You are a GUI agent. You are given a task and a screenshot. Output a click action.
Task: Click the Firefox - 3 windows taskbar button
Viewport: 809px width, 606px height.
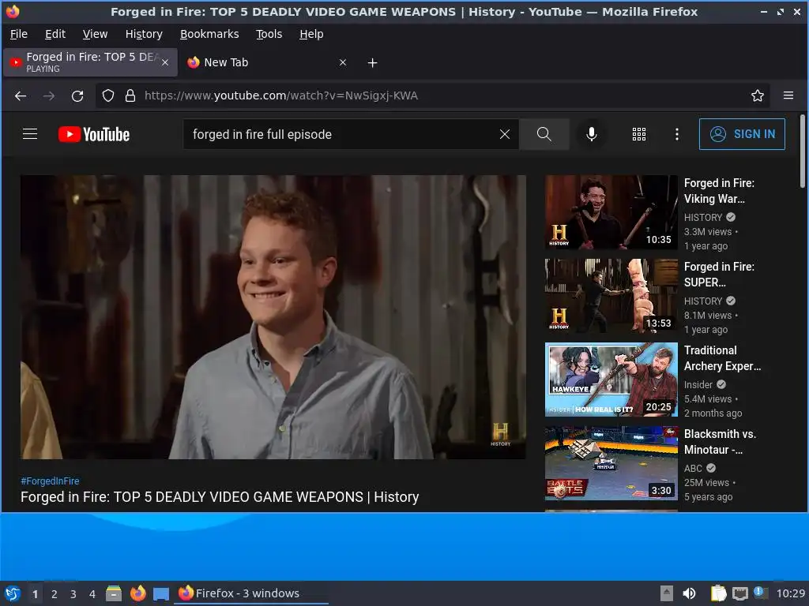point(252,593)
